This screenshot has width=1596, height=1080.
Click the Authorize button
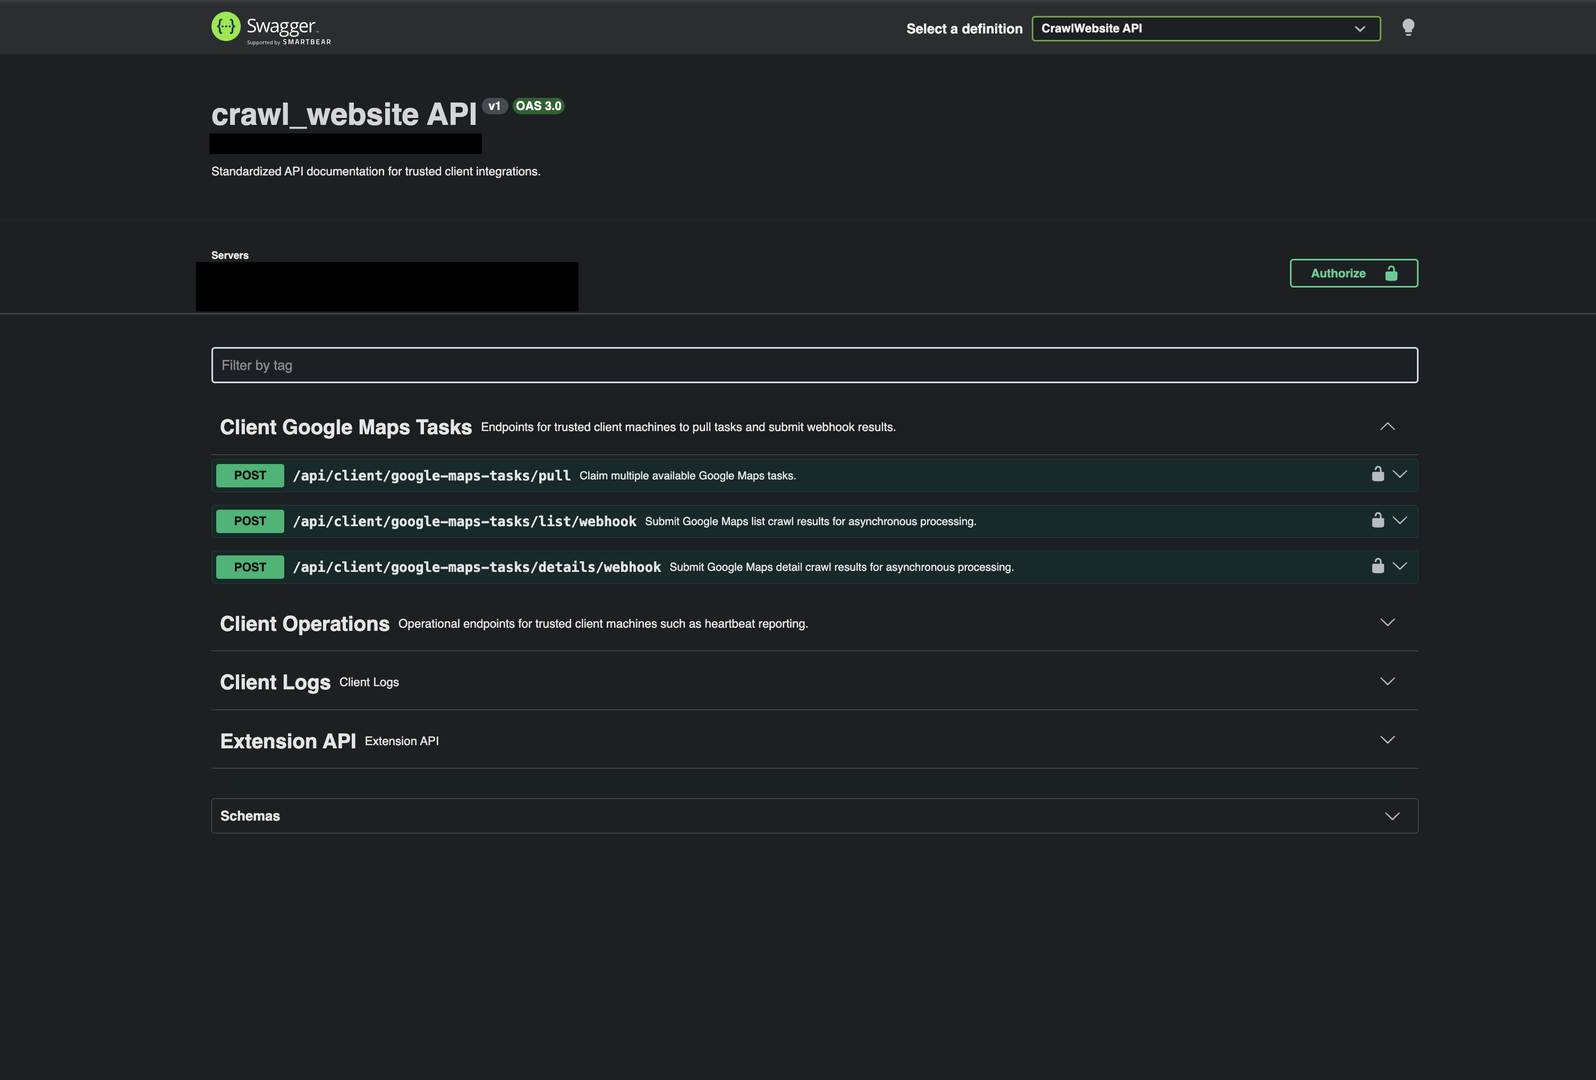[1354, 273]
